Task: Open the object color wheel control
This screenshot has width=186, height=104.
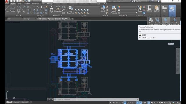Action: pyautogui.click(x=119, y=7)
